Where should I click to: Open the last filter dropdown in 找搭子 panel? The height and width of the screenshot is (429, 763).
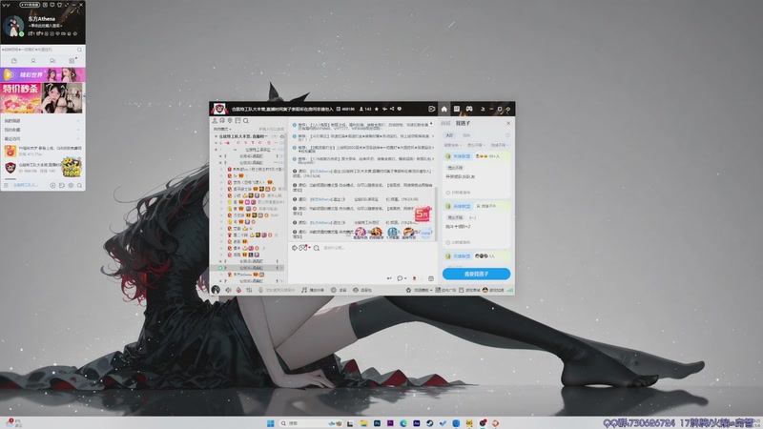click(499, 145)
